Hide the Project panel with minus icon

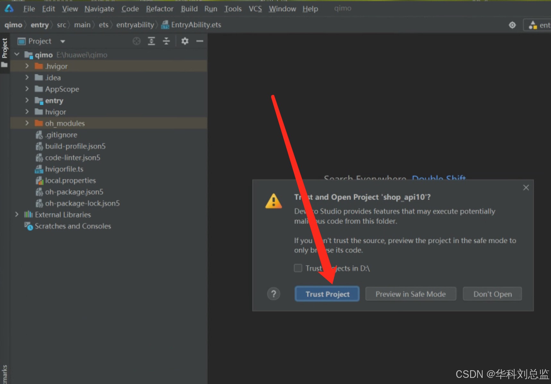[200, 41]
